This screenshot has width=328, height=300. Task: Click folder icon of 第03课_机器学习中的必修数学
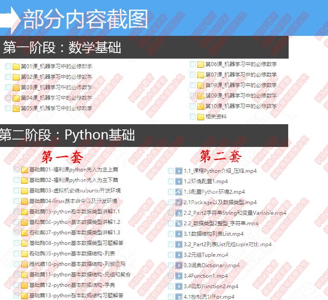click(x=16, y=87)
